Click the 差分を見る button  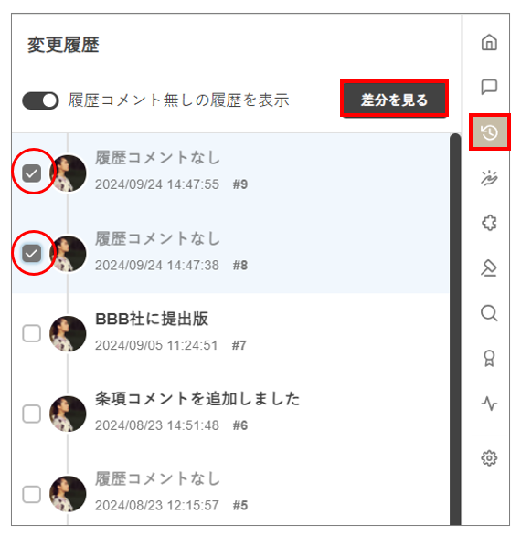(394, 100)
